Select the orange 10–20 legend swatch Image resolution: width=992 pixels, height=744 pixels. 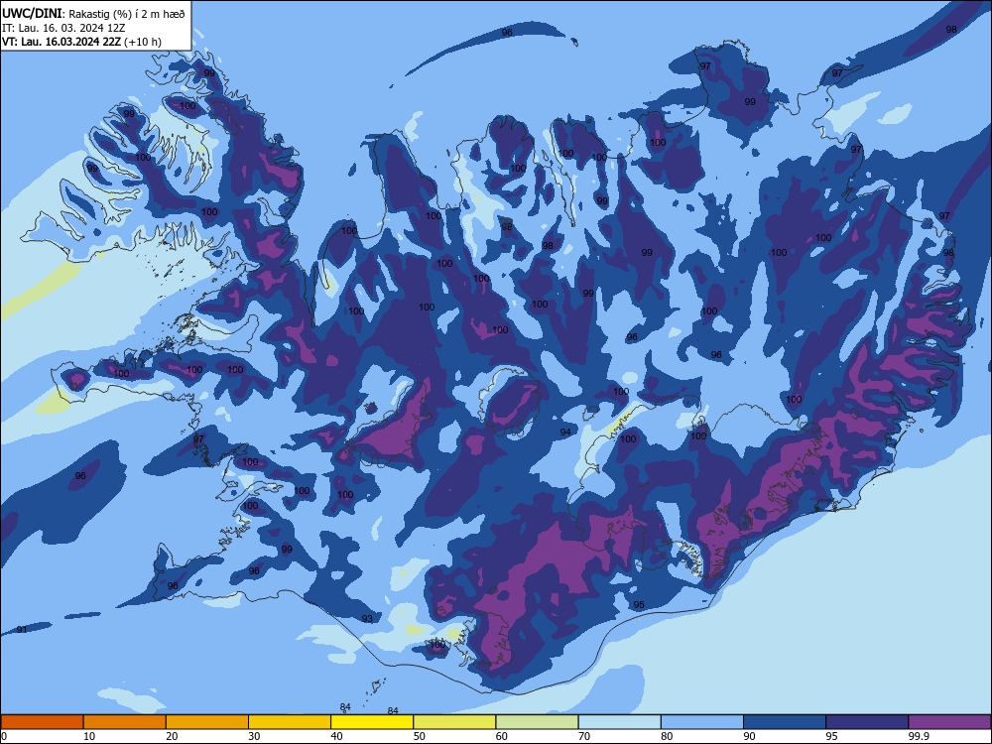[125, 722]
